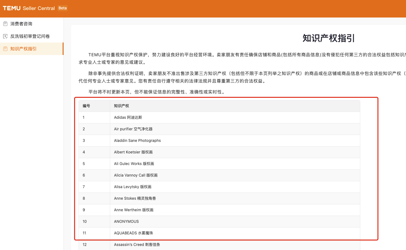Click the 知识产权指引 page heading

[x=329, y=38]
